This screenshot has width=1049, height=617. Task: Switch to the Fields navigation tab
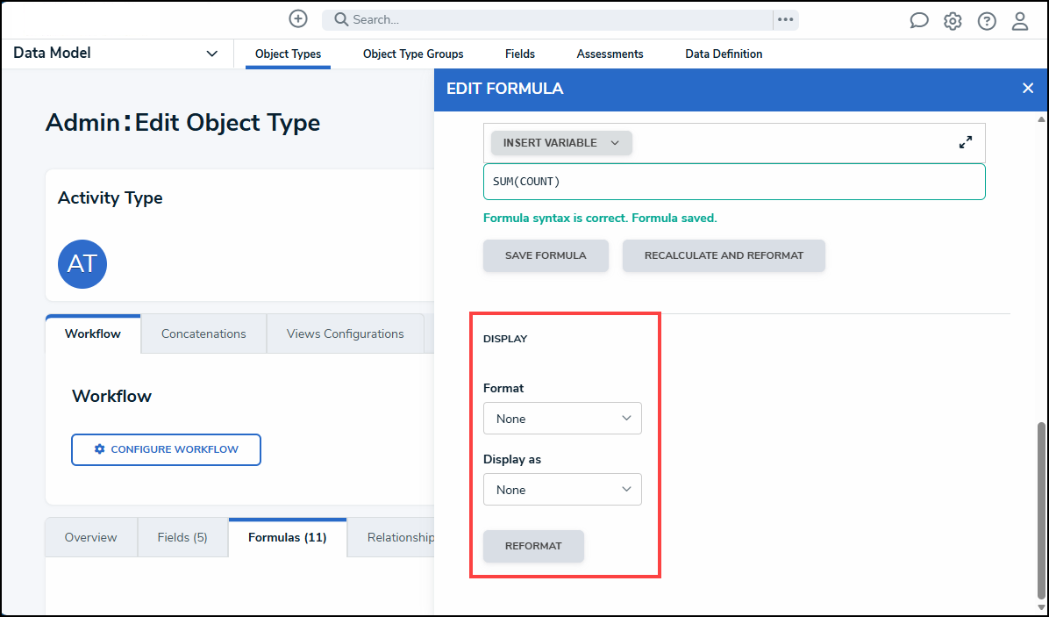(x=520, y=54)
